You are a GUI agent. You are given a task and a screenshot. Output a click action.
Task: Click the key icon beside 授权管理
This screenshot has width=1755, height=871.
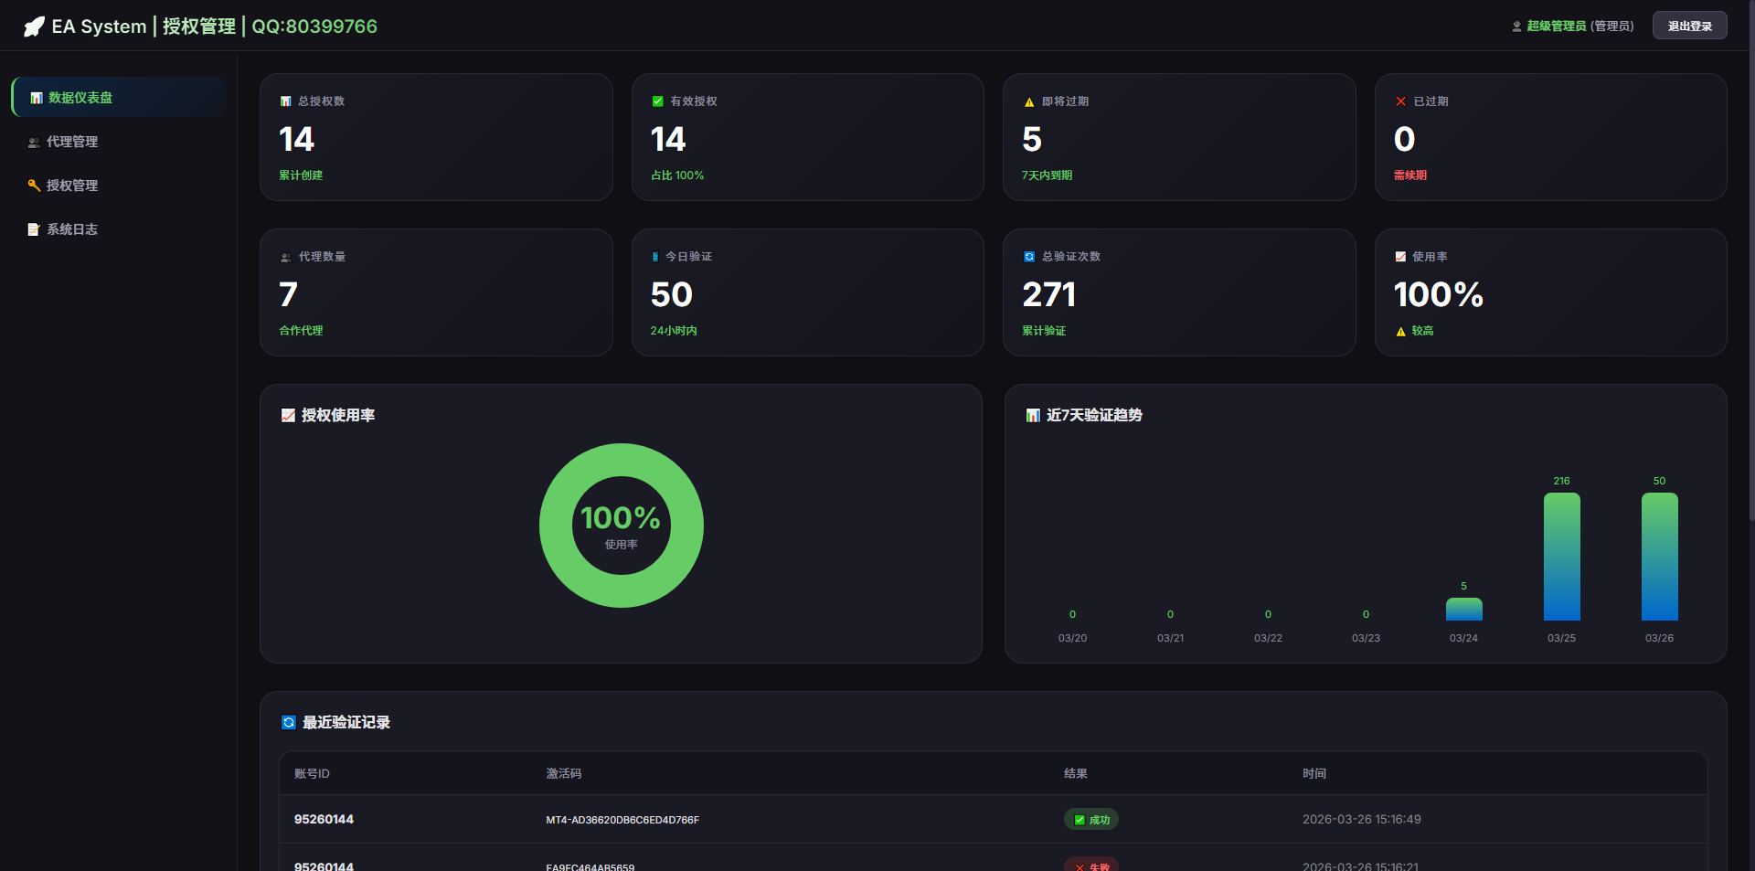pos(34,186)
